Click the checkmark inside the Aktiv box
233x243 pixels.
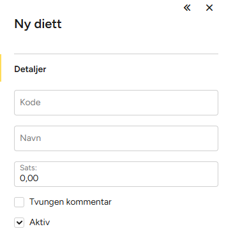(x=19, y=223)
